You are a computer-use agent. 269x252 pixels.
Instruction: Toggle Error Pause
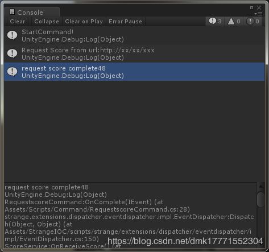pyautogui.click(x=125, y=22)
